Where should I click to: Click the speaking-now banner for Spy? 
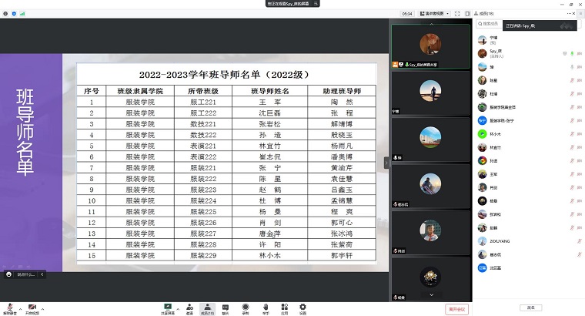(540, 25)
